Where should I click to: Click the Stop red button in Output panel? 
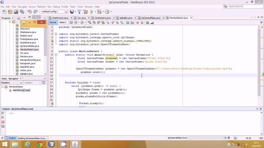3,122
